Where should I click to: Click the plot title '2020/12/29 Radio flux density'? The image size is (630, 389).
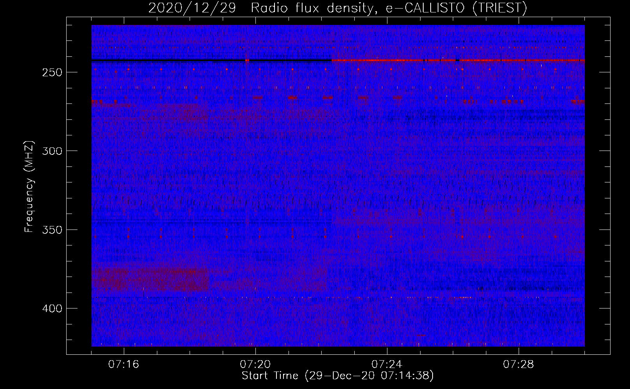[337, 8]
